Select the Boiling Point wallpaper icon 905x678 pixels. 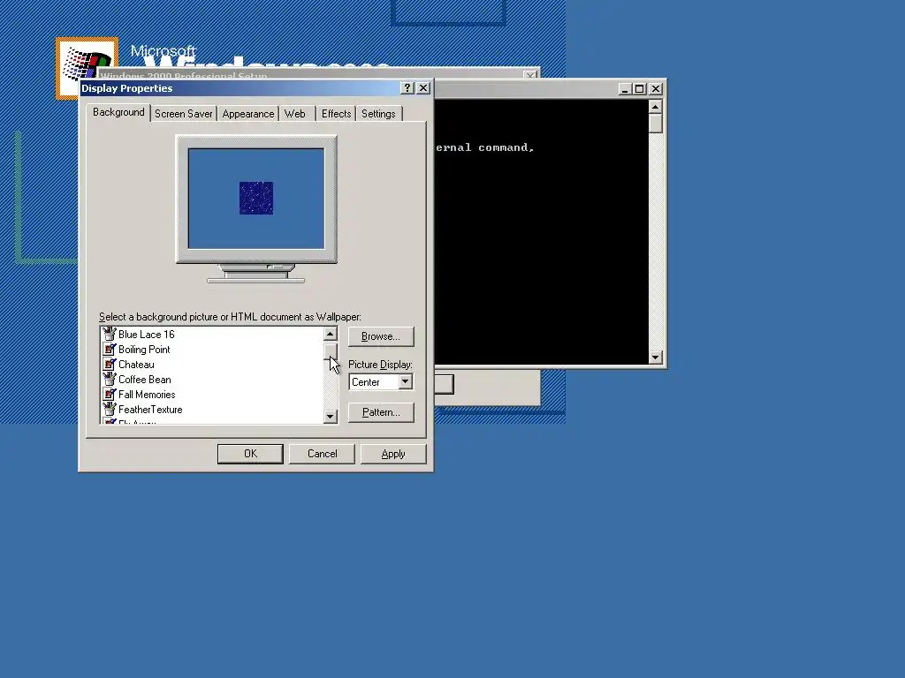click(x=109, y=349)
